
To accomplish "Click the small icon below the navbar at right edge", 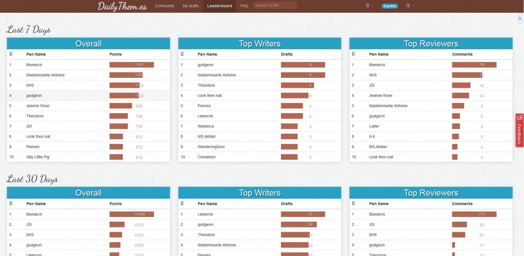I will click(520, 19).
